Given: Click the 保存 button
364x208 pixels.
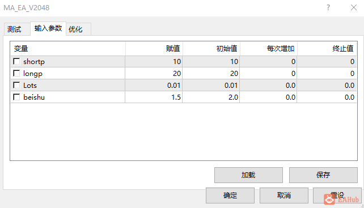Looking at the screenshot, I should pos(323,175).
